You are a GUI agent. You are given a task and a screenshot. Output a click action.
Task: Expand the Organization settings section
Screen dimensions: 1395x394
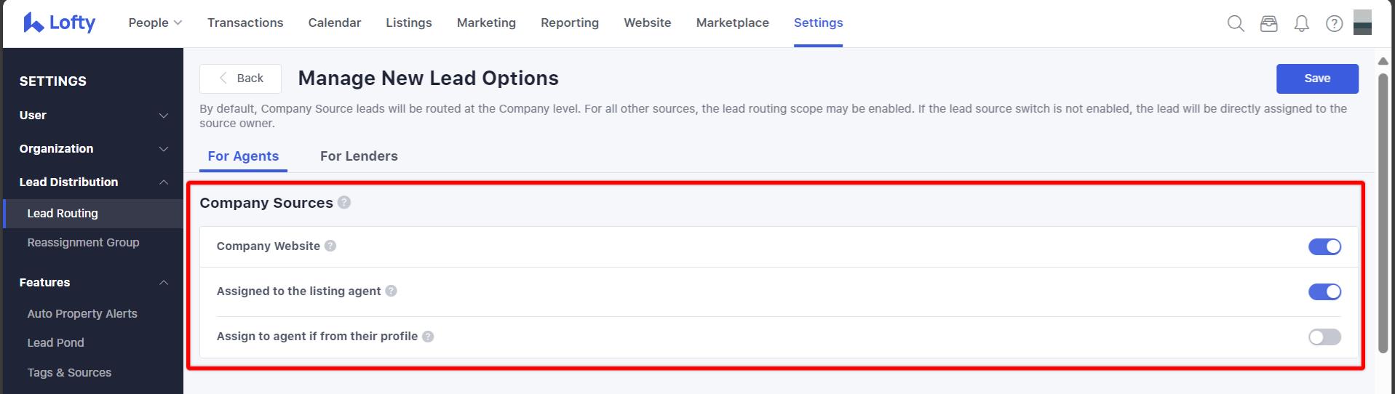[93, 148]
